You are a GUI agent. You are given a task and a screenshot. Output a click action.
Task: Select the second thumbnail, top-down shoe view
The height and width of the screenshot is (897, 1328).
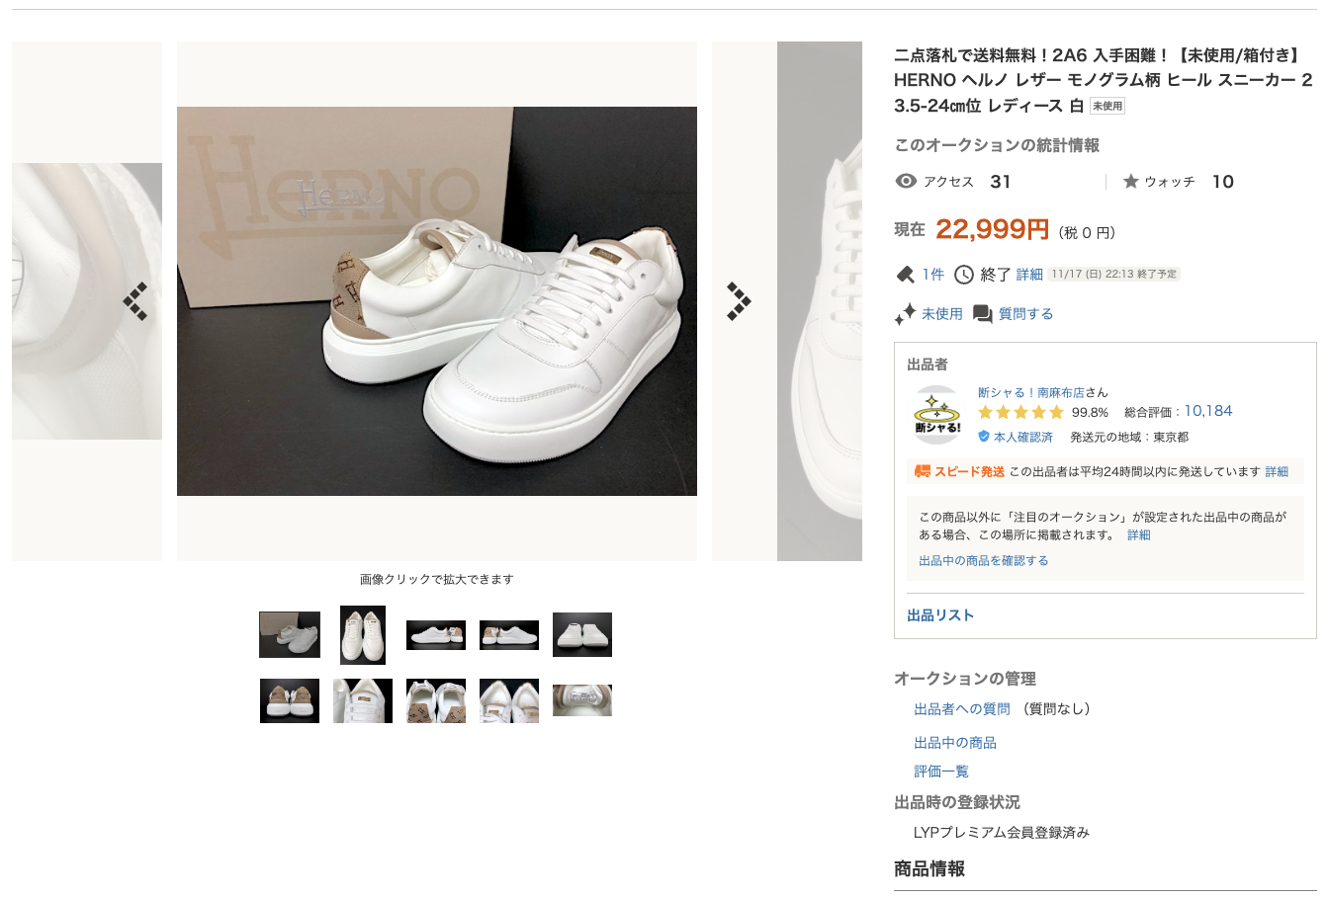click(x=363, y=634)
